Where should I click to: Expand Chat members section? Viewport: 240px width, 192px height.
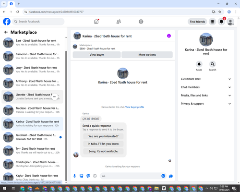[206, 87]
